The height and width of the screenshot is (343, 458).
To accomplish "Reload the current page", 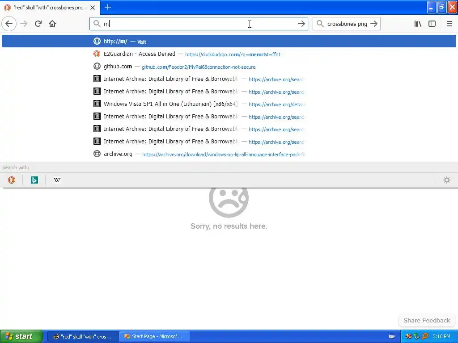I will pos(38,24).
